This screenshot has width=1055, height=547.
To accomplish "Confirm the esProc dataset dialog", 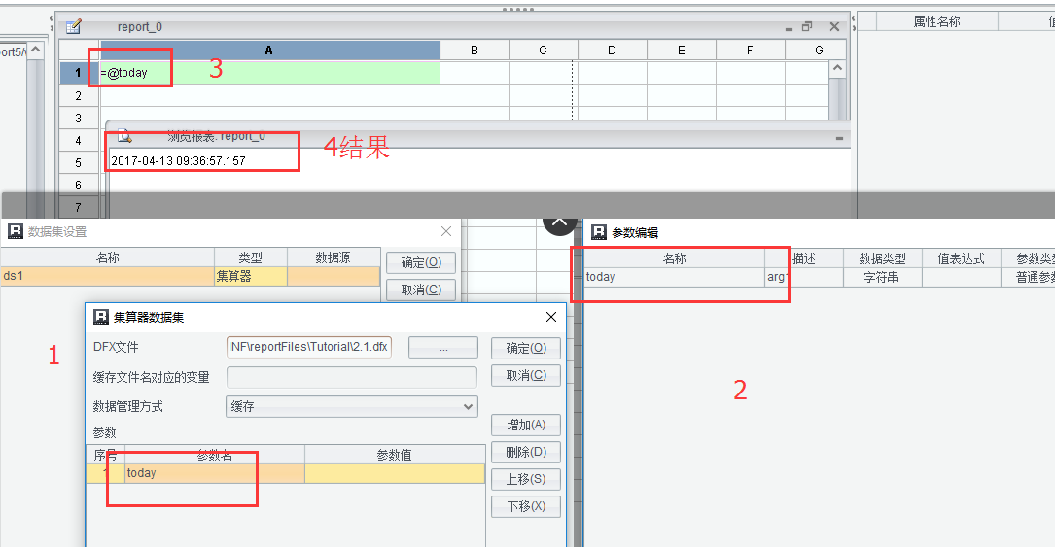I will [526, 348].
